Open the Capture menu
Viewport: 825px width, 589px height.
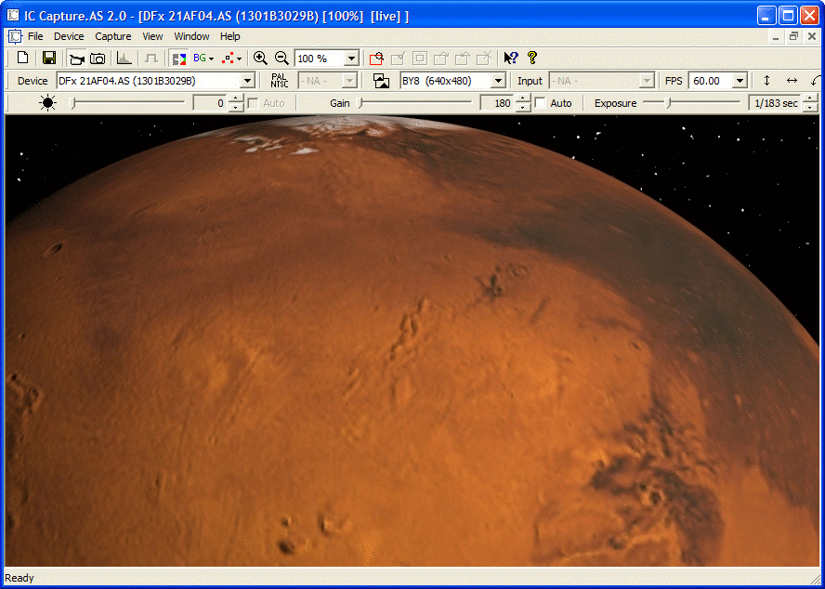113,36
